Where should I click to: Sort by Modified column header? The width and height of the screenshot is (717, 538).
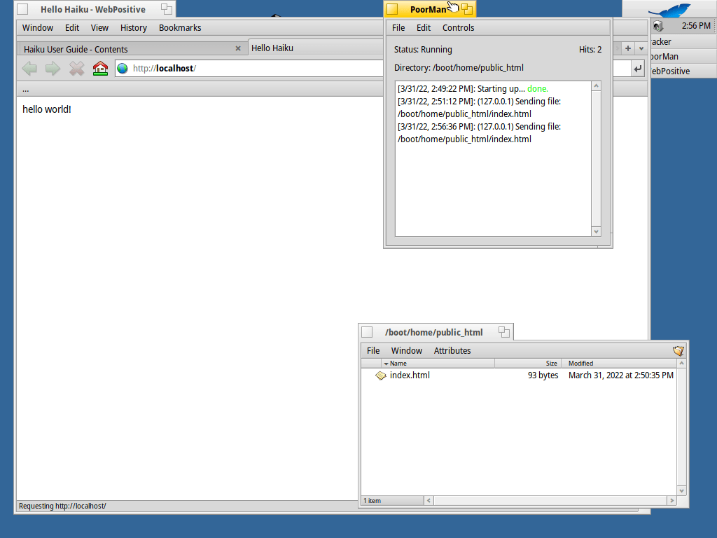click(x=619, y=364)
